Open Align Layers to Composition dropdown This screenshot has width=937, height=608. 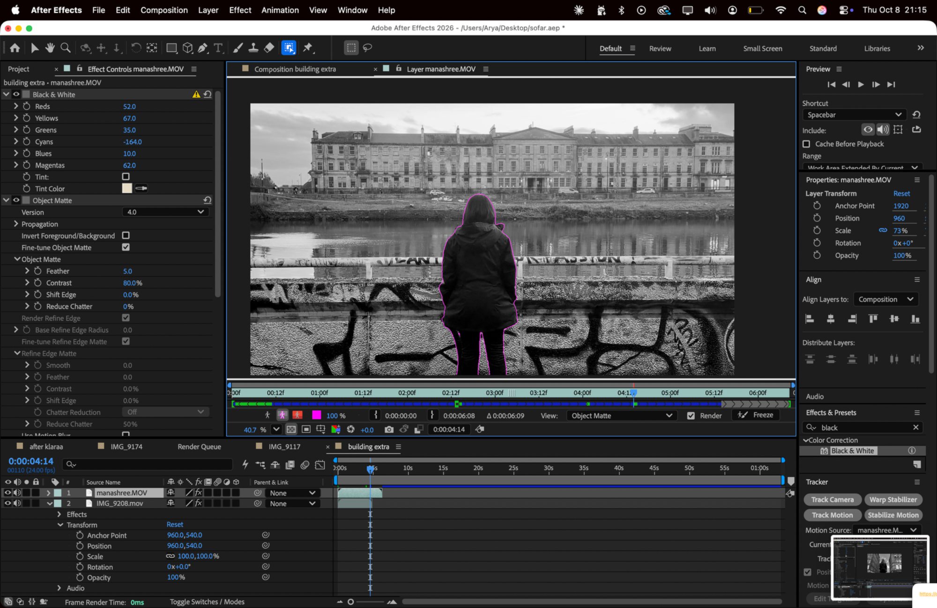coord(886,300)
